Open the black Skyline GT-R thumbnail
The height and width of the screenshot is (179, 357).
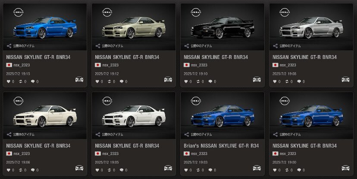[x=222, y=27]
